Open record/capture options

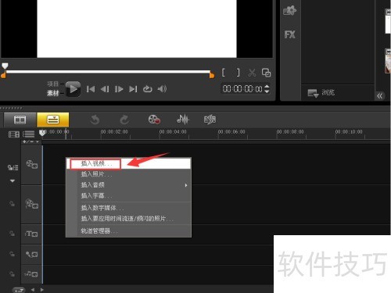[154, 120]
